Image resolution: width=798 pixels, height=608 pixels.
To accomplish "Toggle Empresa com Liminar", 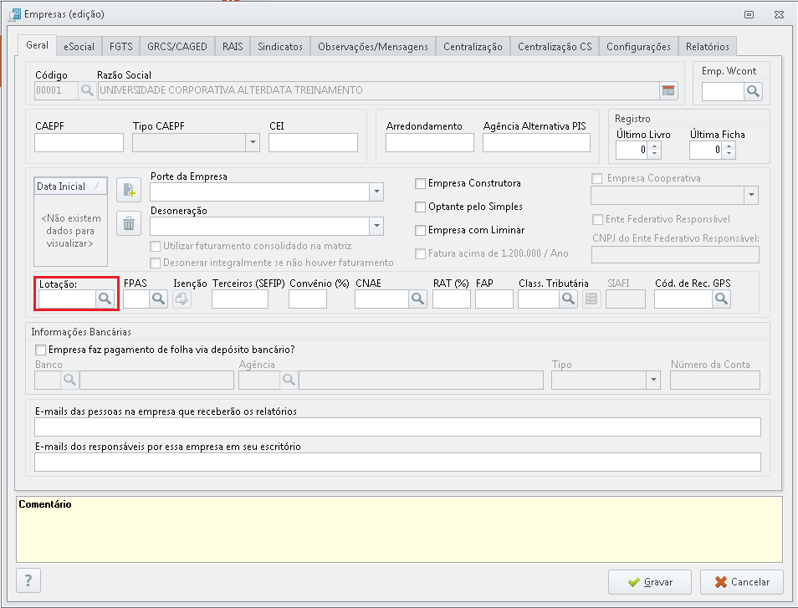I will point(421,231).
